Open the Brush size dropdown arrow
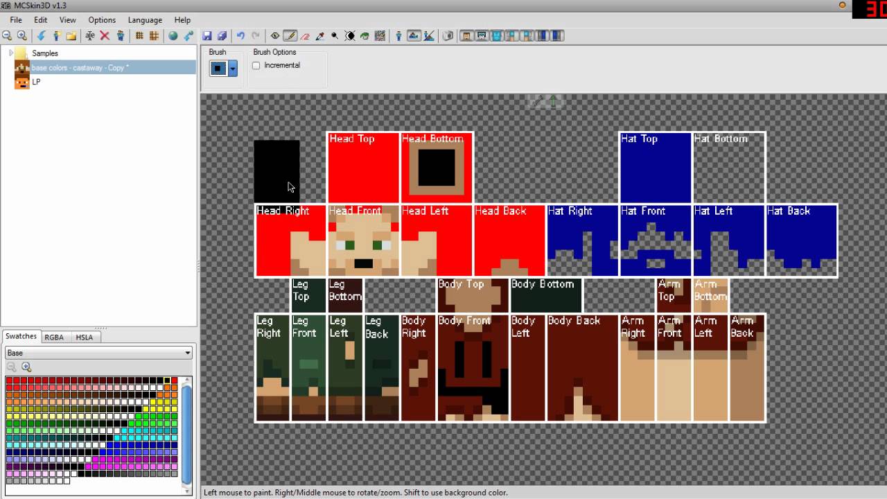This screenshot has height=499, width=887. (233, 68)
